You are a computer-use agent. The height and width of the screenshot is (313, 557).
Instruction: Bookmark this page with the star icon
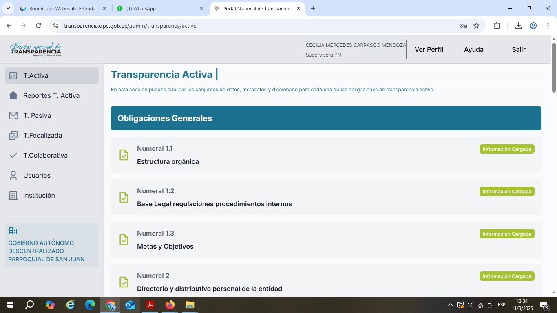click(x=476, y=26)
